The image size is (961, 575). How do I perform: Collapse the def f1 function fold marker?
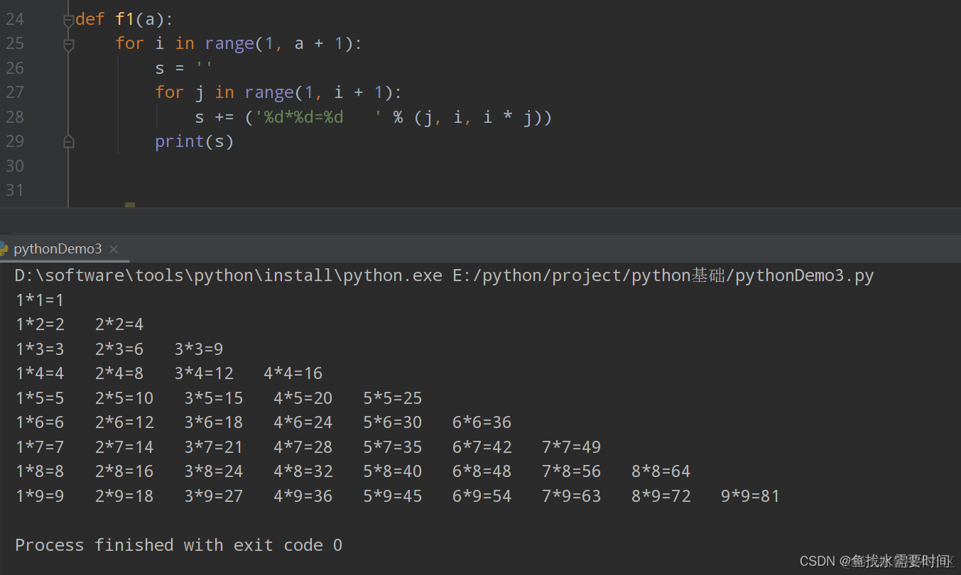point(69,21)
